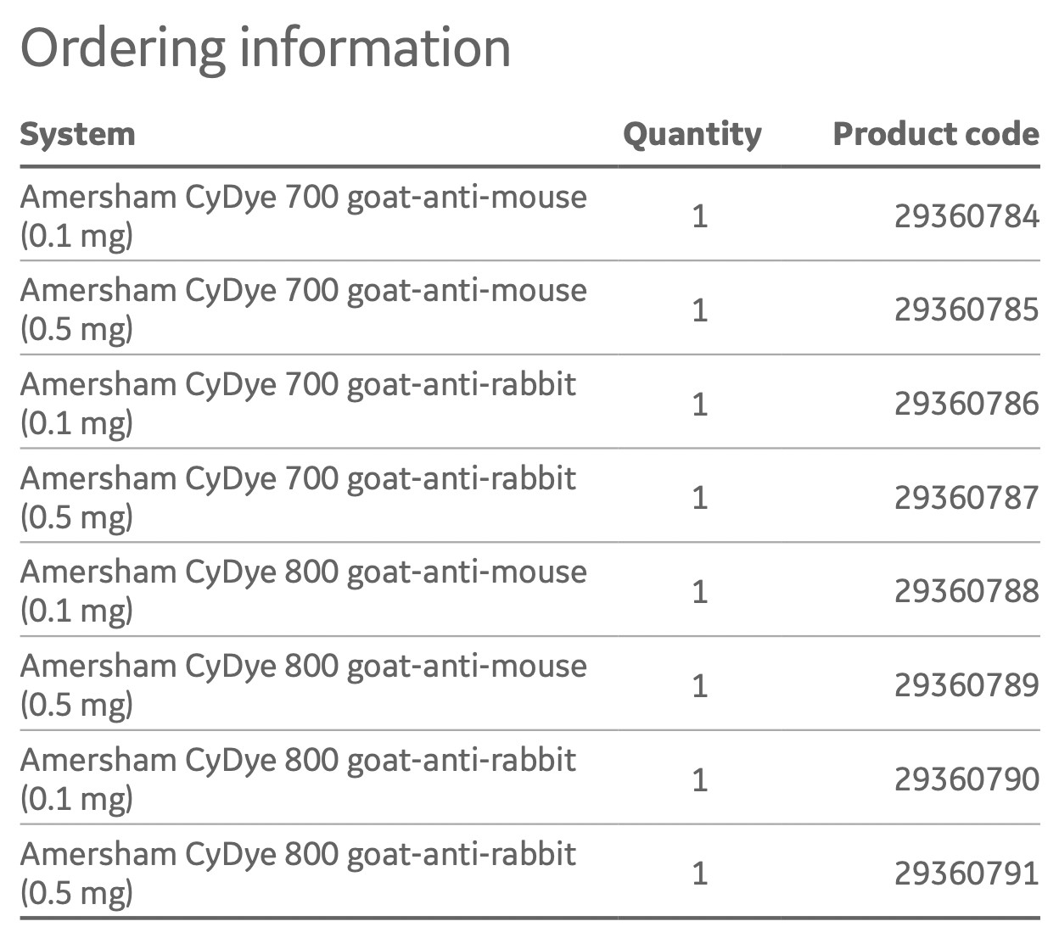Select the System column header

pyautogui.click(x=77, y=134)
